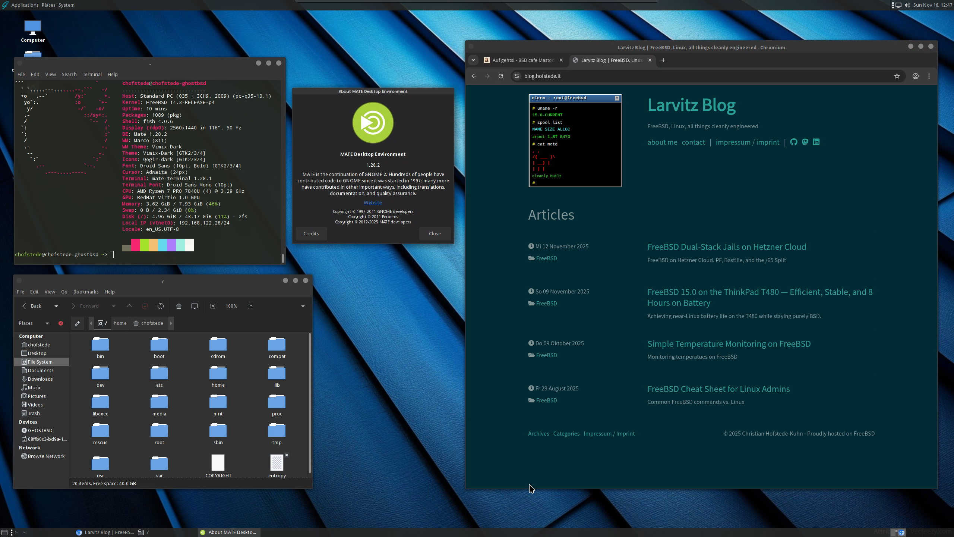
Task: Open the Bookmarks menu in file manager
Action: click(x=86, y=292)
